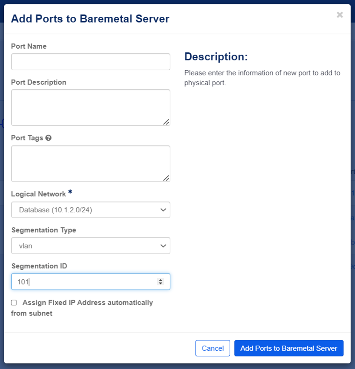
Task: Click the Port Tags help question-mark icon
Action: click(x=48, y=138)
